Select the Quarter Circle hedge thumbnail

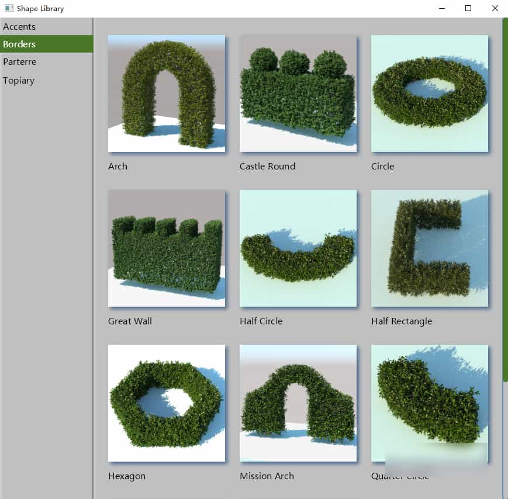[x=430, y=403]
